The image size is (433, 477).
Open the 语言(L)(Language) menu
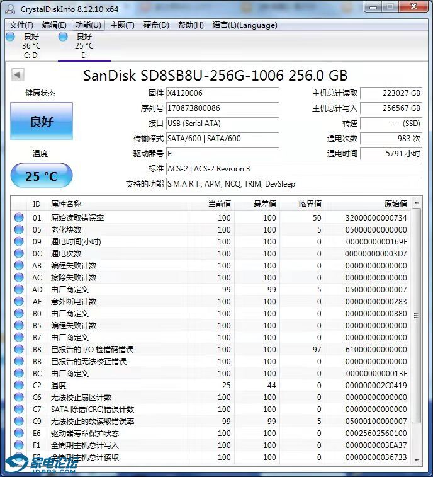click(x=245, y=25)
